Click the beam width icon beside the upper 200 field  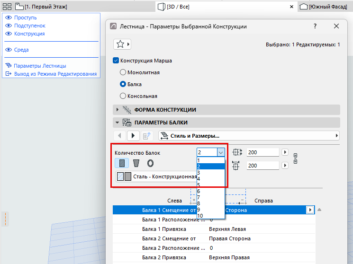pyautogui.click(x=237, y=152)
